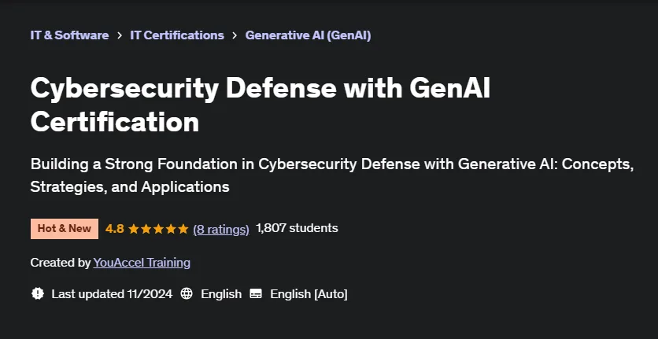Click the 4.8 rating score
This screenshot has height=339, width=658.
pos(115,229)
